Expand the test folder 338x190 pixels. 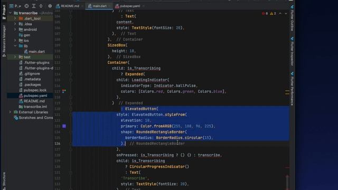[15, 57]
